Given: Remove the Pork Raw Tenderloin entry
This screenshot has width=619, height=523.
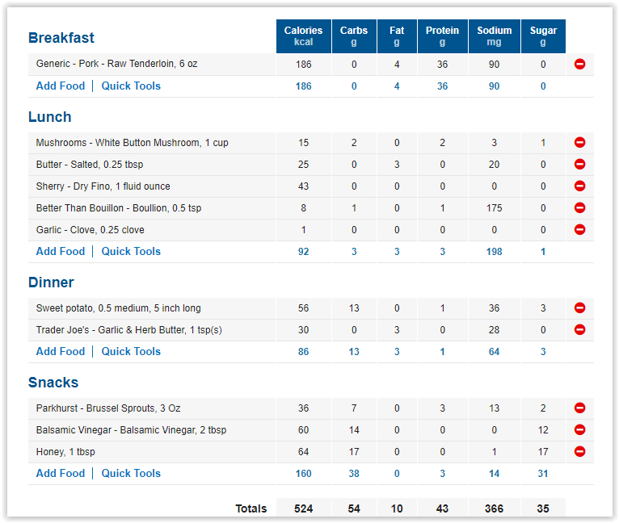Looking at the screenshot, I should click(x=579, y=64).
